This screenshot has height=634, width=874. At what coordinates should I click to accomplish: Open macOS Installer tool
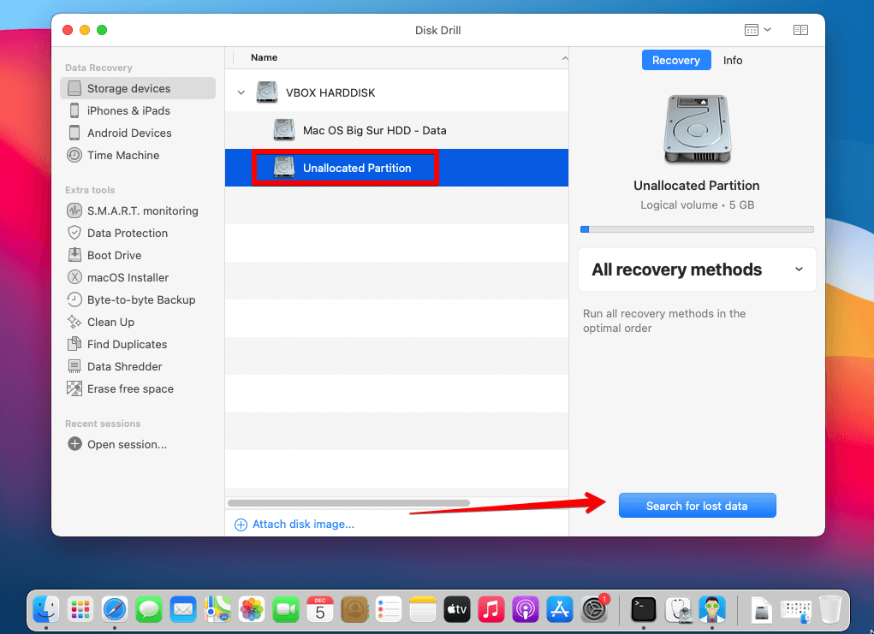coord(128,277)
